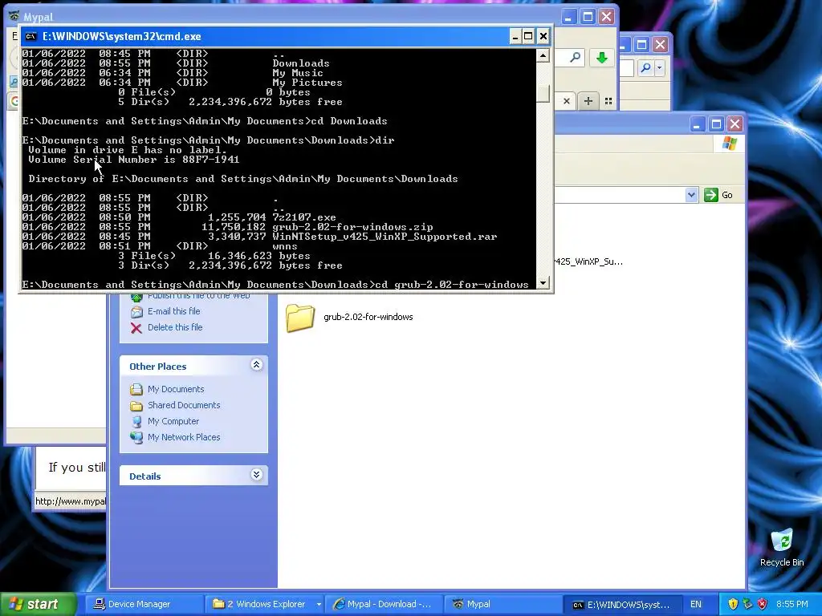Open the Start menu
Screen dimensions: 822x616
coord(39,605)
